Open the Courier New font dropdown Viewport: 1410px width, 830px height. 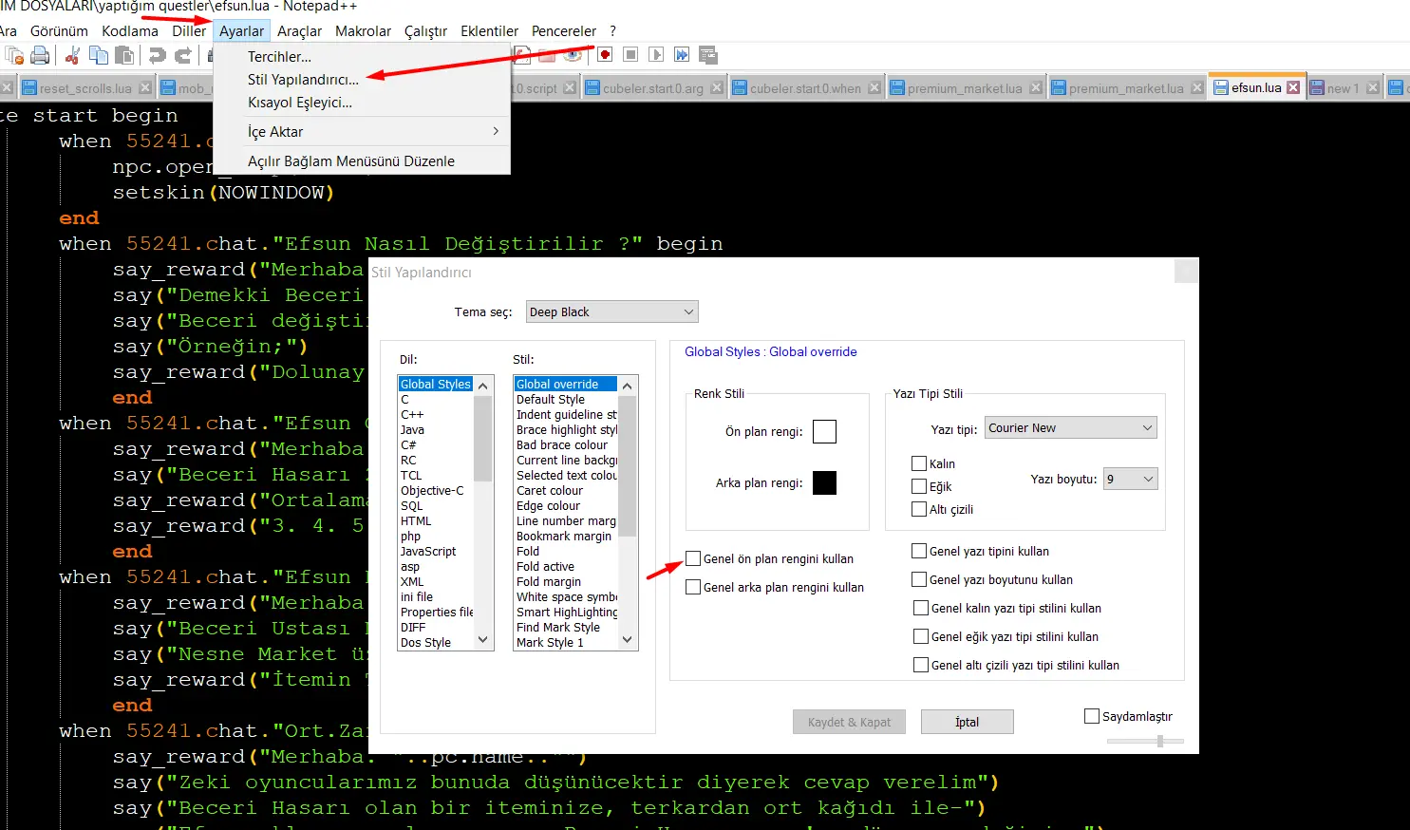1070,428
